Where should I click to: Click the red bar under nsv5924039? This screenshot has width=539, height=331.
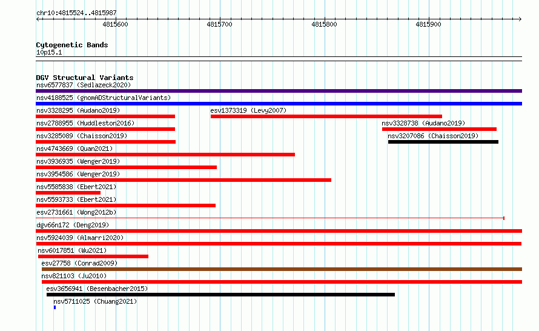pos(279,244)
